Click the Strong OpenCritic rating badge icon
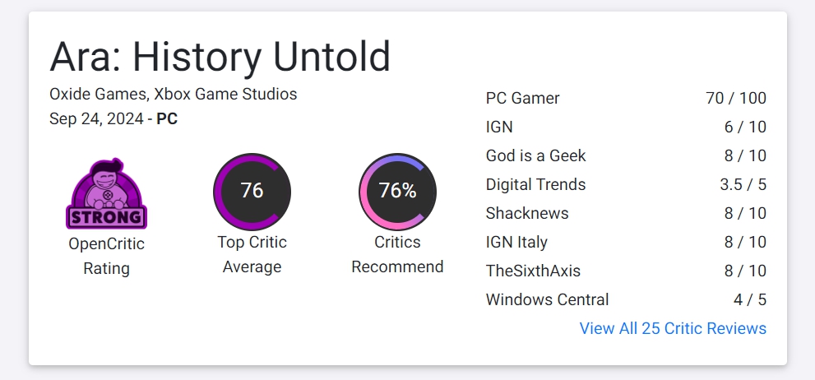Viewport: 815px width, 380px height. pos(107,193)
